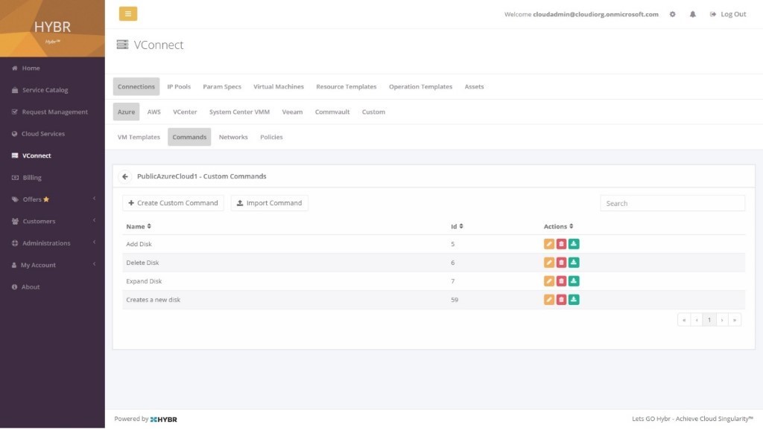Click the red delete icon for Delete Disk
The width and height of the screenshot is (763, 430).
coord(562,263)
